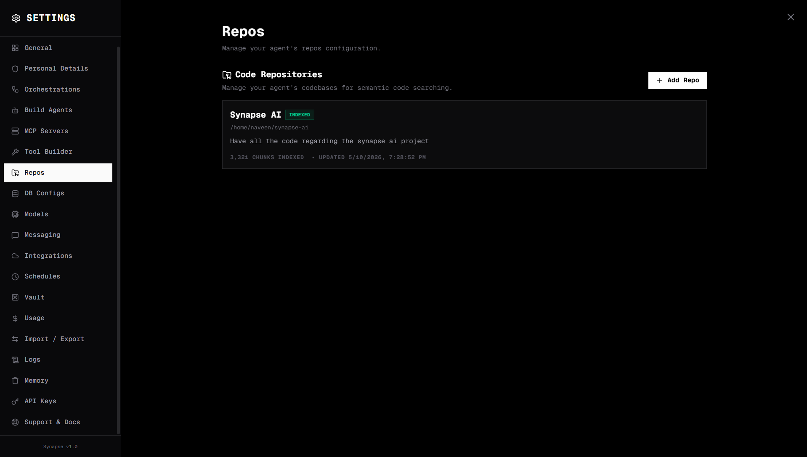Viewport: 807px width, 457px height.
Task: Click the Code Repositories folder heading icon
Action: (227, 75)
